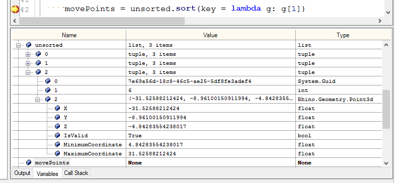Click the Y value -8.96100150911994

tap(157, 118)
